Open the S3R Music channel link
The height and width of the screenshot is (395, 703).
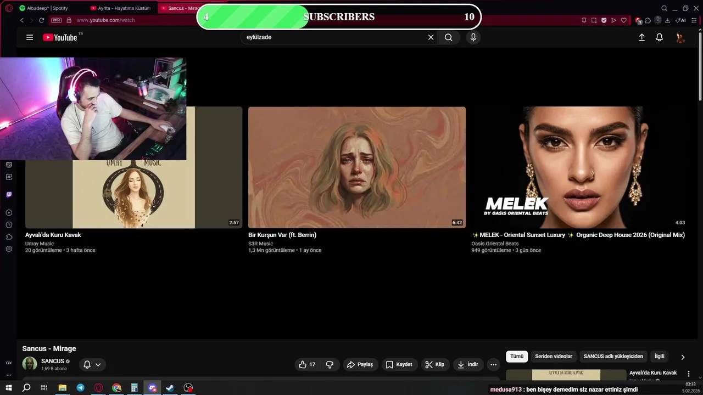(261, 244)
